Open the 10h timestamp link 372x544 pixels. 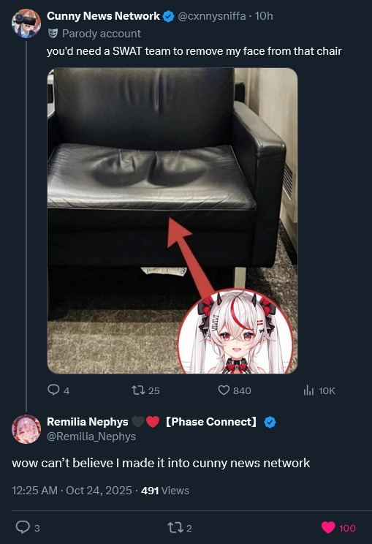coord(264,16)
